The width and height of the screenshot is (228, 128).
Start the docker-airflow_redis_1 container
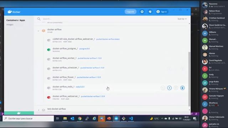(169, 88)
